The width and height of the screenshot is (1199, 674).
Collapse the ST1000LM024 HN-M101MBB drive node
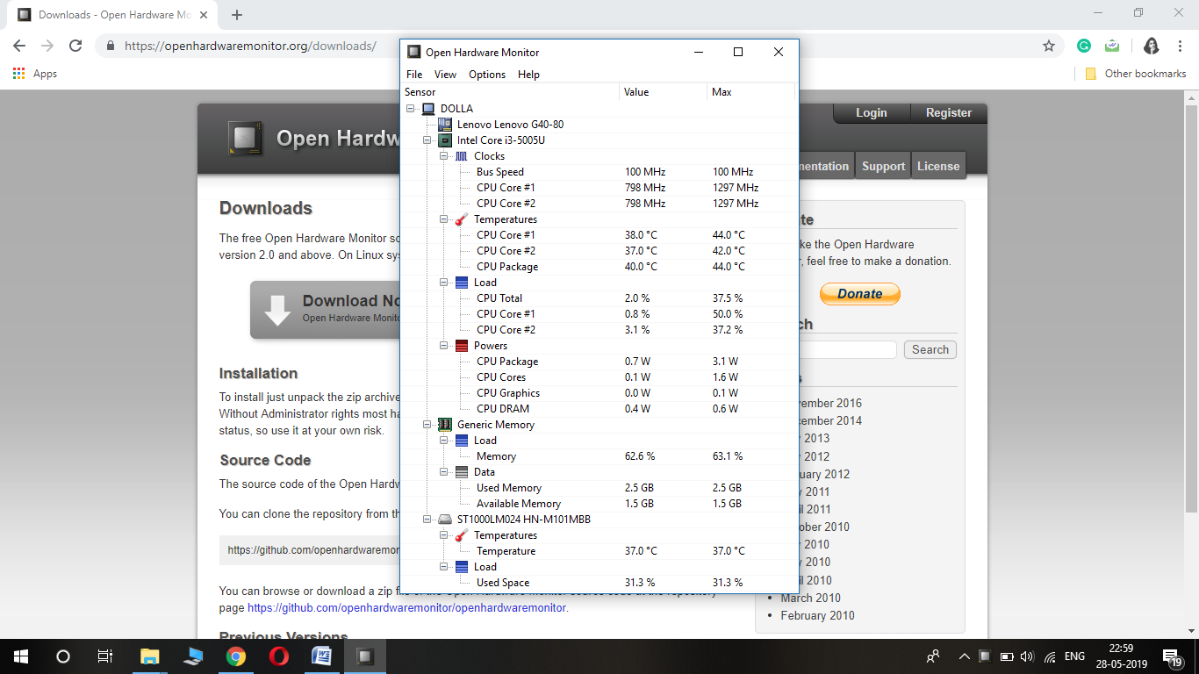[427, 520]
